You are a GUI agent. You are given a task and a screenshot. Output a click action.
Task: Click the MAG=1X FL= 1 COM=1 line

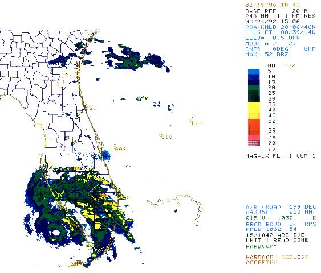280,156
